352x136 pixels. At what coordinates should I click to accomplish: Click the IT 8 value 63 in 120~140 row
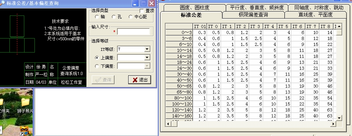tap(326, 110)
